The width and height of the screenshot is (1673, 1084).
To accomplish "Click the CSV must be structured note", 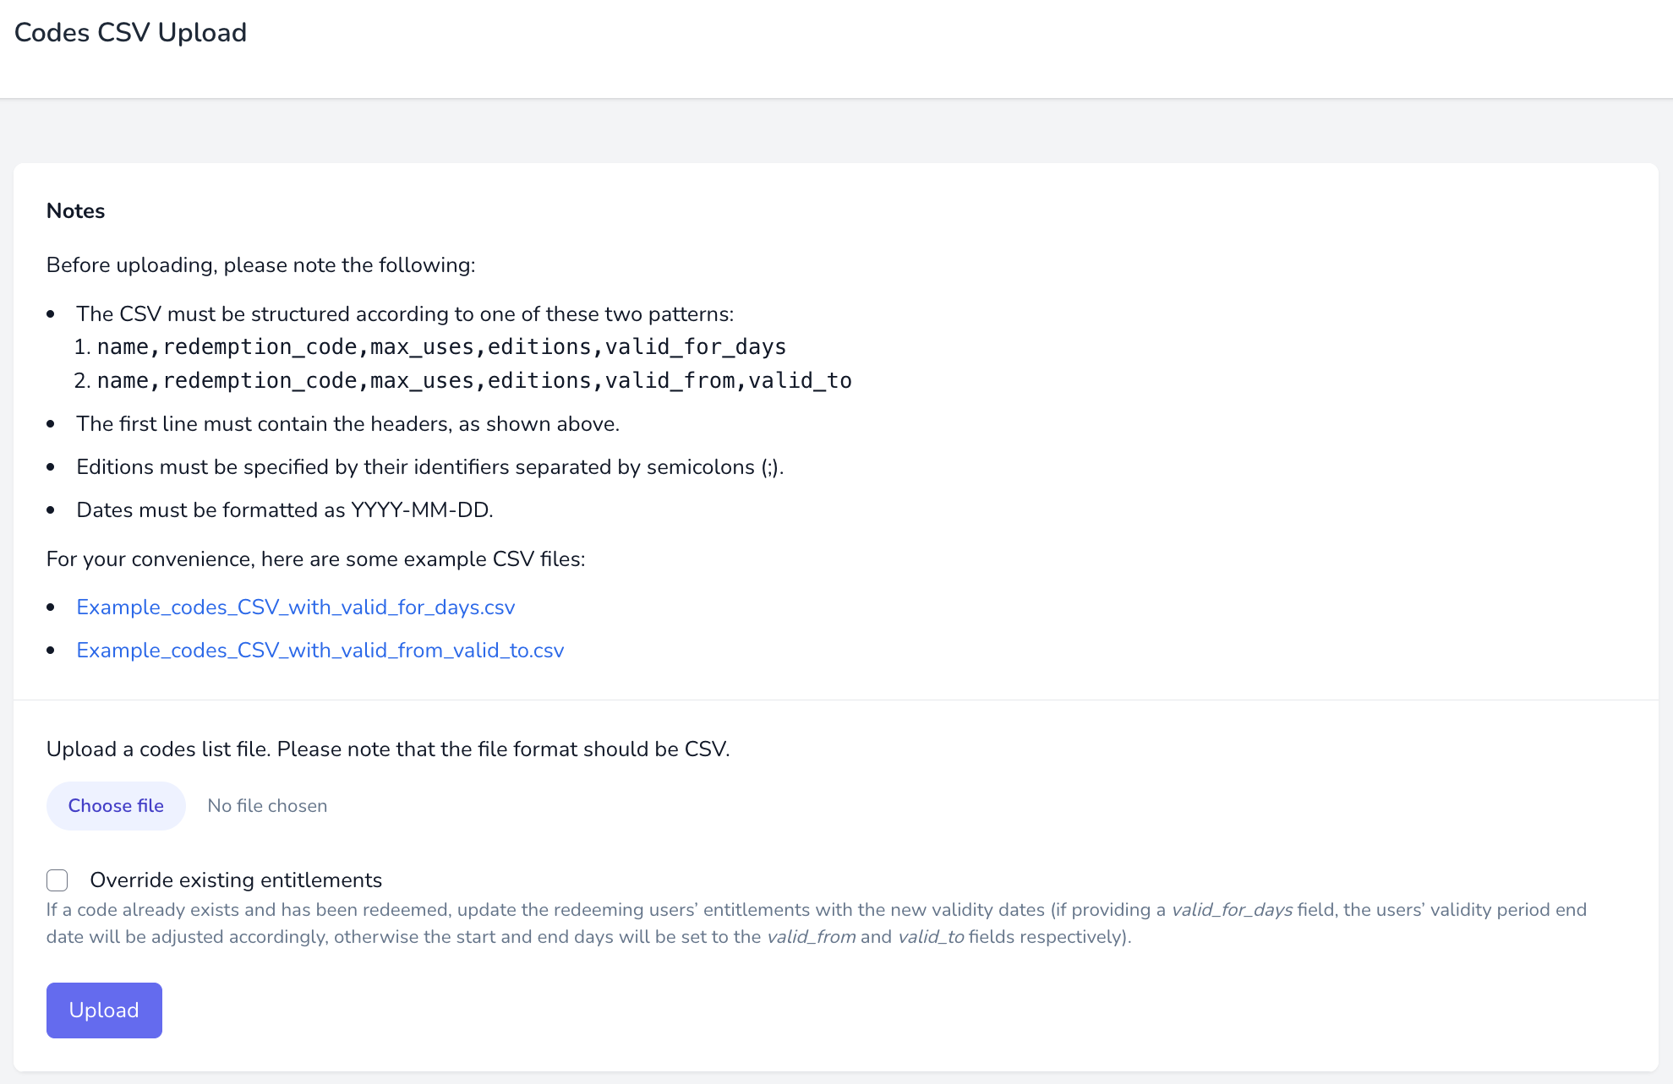I will click(x=404, y=314).
